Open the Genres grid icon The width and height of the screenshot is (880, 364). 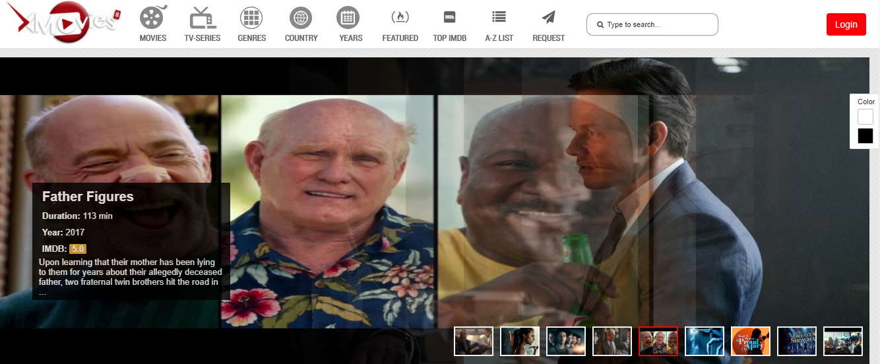pos(251,18)
